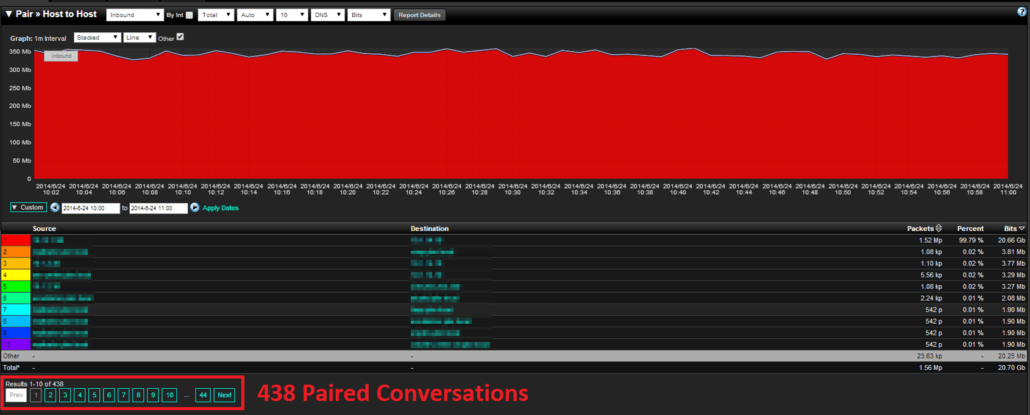Click the 3.81 Mb bits value
The image size is (1030, 415).
(1013, 252)
